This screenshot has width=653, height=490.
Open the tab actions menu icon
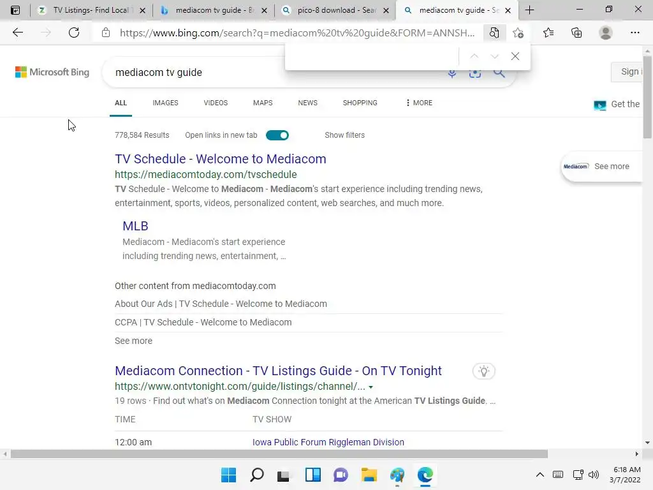tap(15, 10)
